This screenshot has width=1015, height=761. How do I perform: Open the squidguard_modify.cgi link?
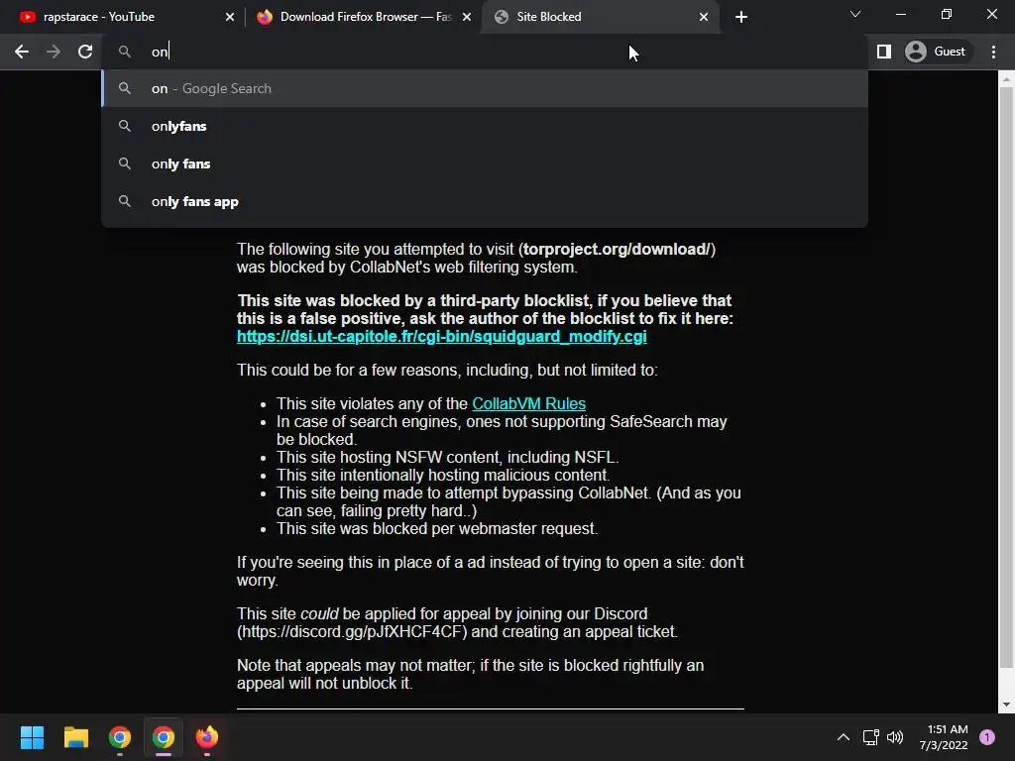441,337
